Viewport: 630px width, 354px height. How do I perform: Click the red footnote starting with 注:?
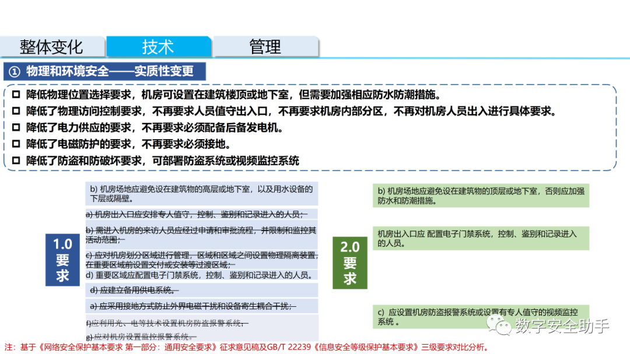(245, 348)
